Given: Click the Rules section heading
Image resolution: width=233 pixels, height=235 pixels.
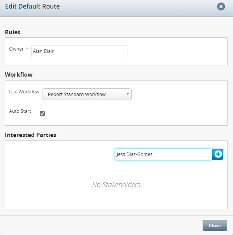Looking at the screenshot, I should (x=12, y=32).
